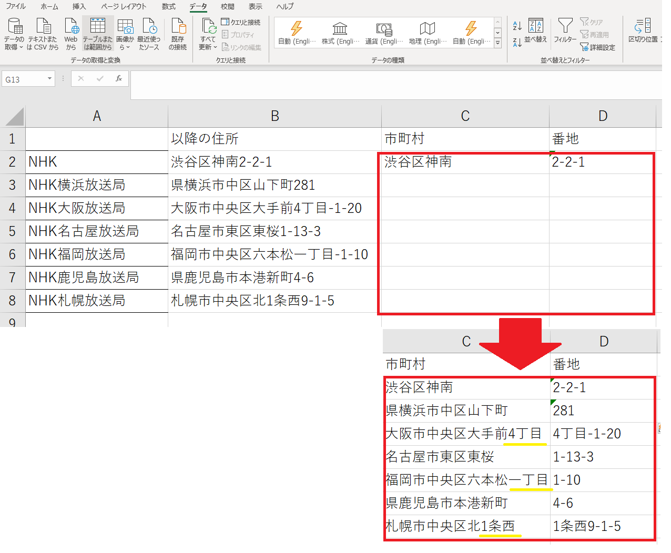
Task: Import from テキストまたは CSV から
Action: 43,34
